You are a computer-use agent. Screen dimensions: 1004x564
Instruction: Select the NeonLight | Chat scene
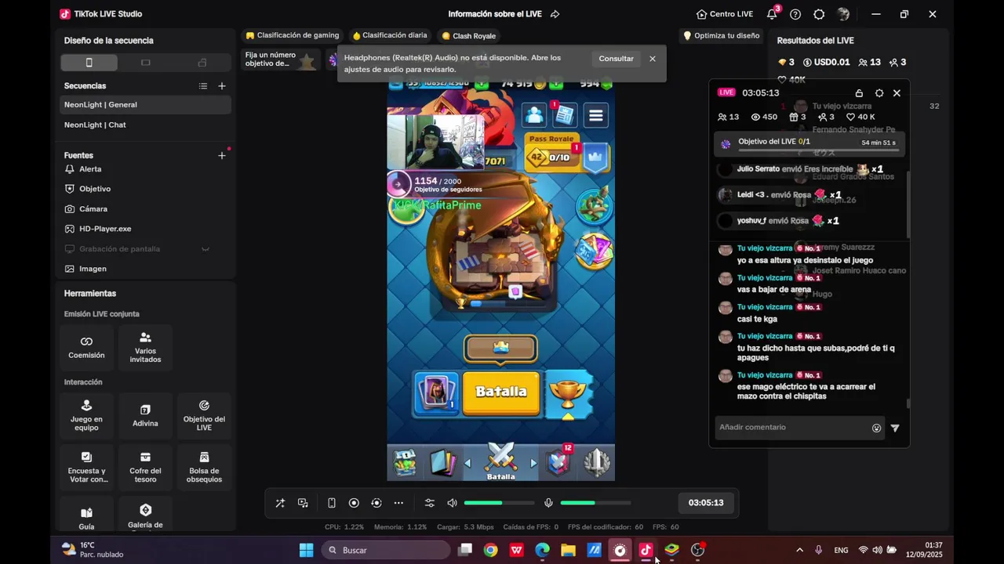pos(146,125)
